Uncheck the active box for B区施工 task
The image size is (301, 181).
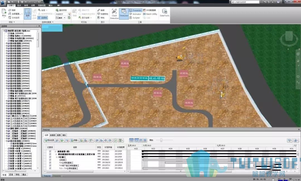(50, 157)
